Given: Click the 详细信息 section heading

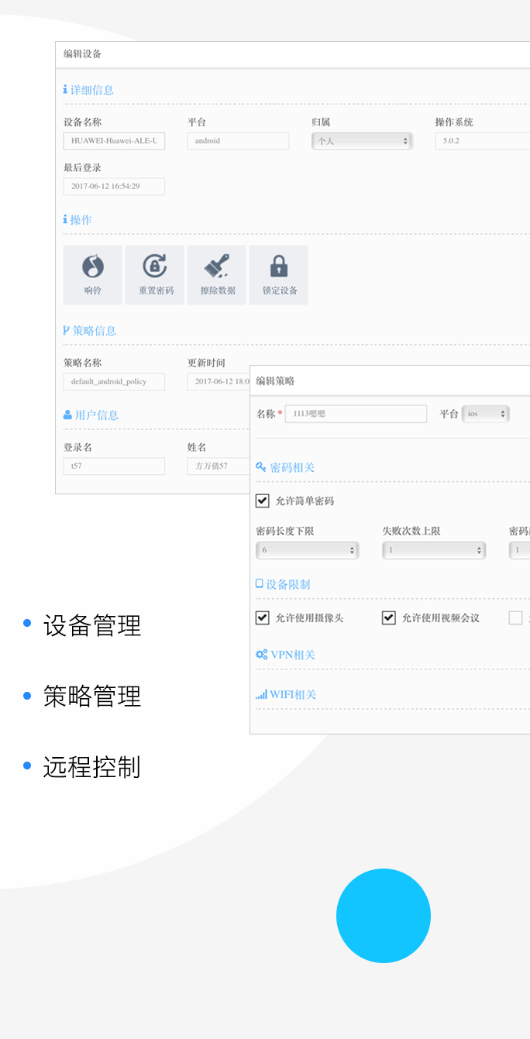Looking at the screenshot, I should pos(92,90).
